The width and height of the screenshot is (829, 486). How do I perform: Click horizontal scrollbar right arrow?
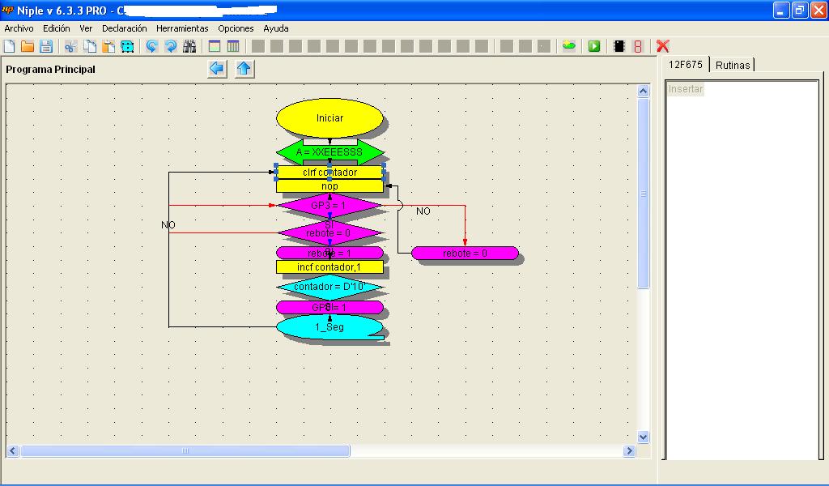[x=629, y=451]
